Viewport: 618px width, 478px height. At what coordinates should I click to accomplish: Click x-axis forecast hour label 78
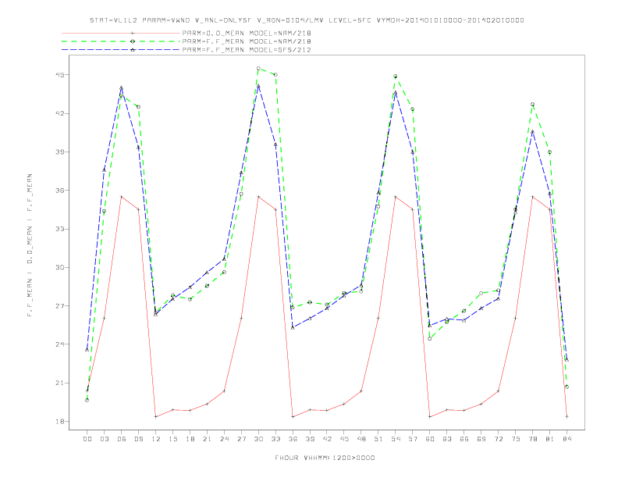533,439
